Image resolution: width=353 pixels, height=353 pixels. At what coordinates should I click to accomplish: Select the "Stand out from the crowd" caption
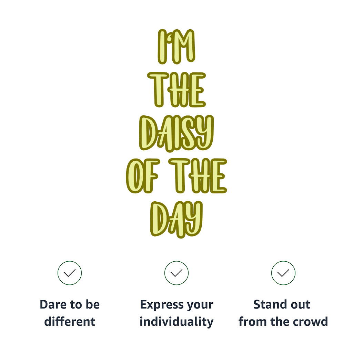[x=283, y=313]
